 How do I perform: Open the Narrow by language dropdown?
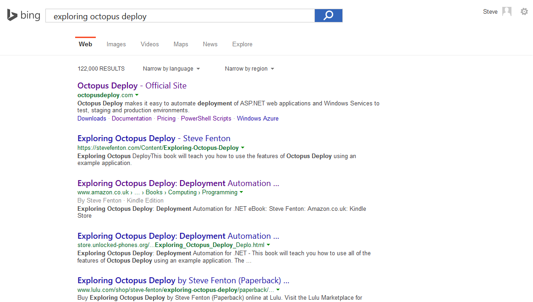coord(171,69)
